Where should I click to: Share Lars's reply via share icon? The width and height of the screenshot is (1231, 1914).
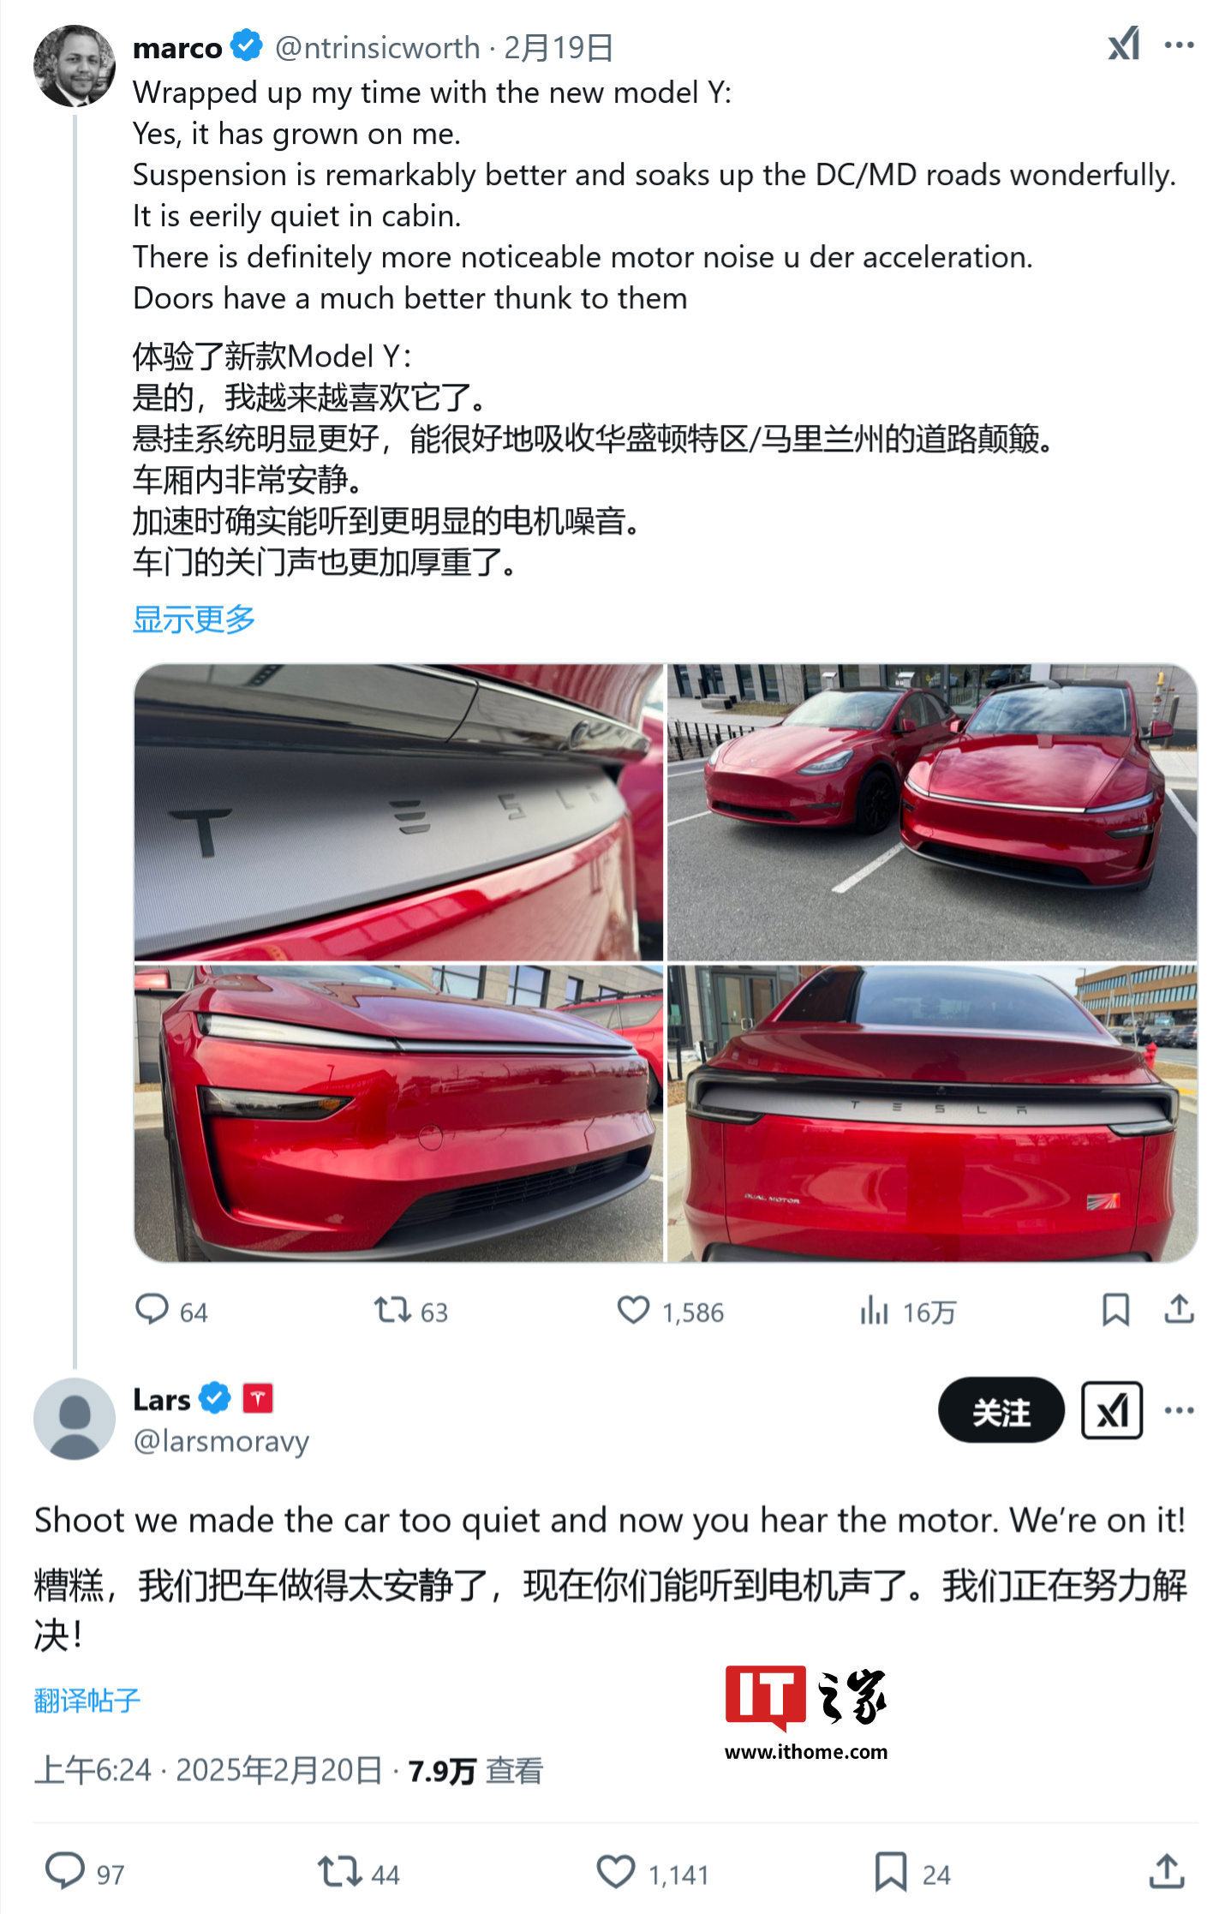point(1166,1871)
